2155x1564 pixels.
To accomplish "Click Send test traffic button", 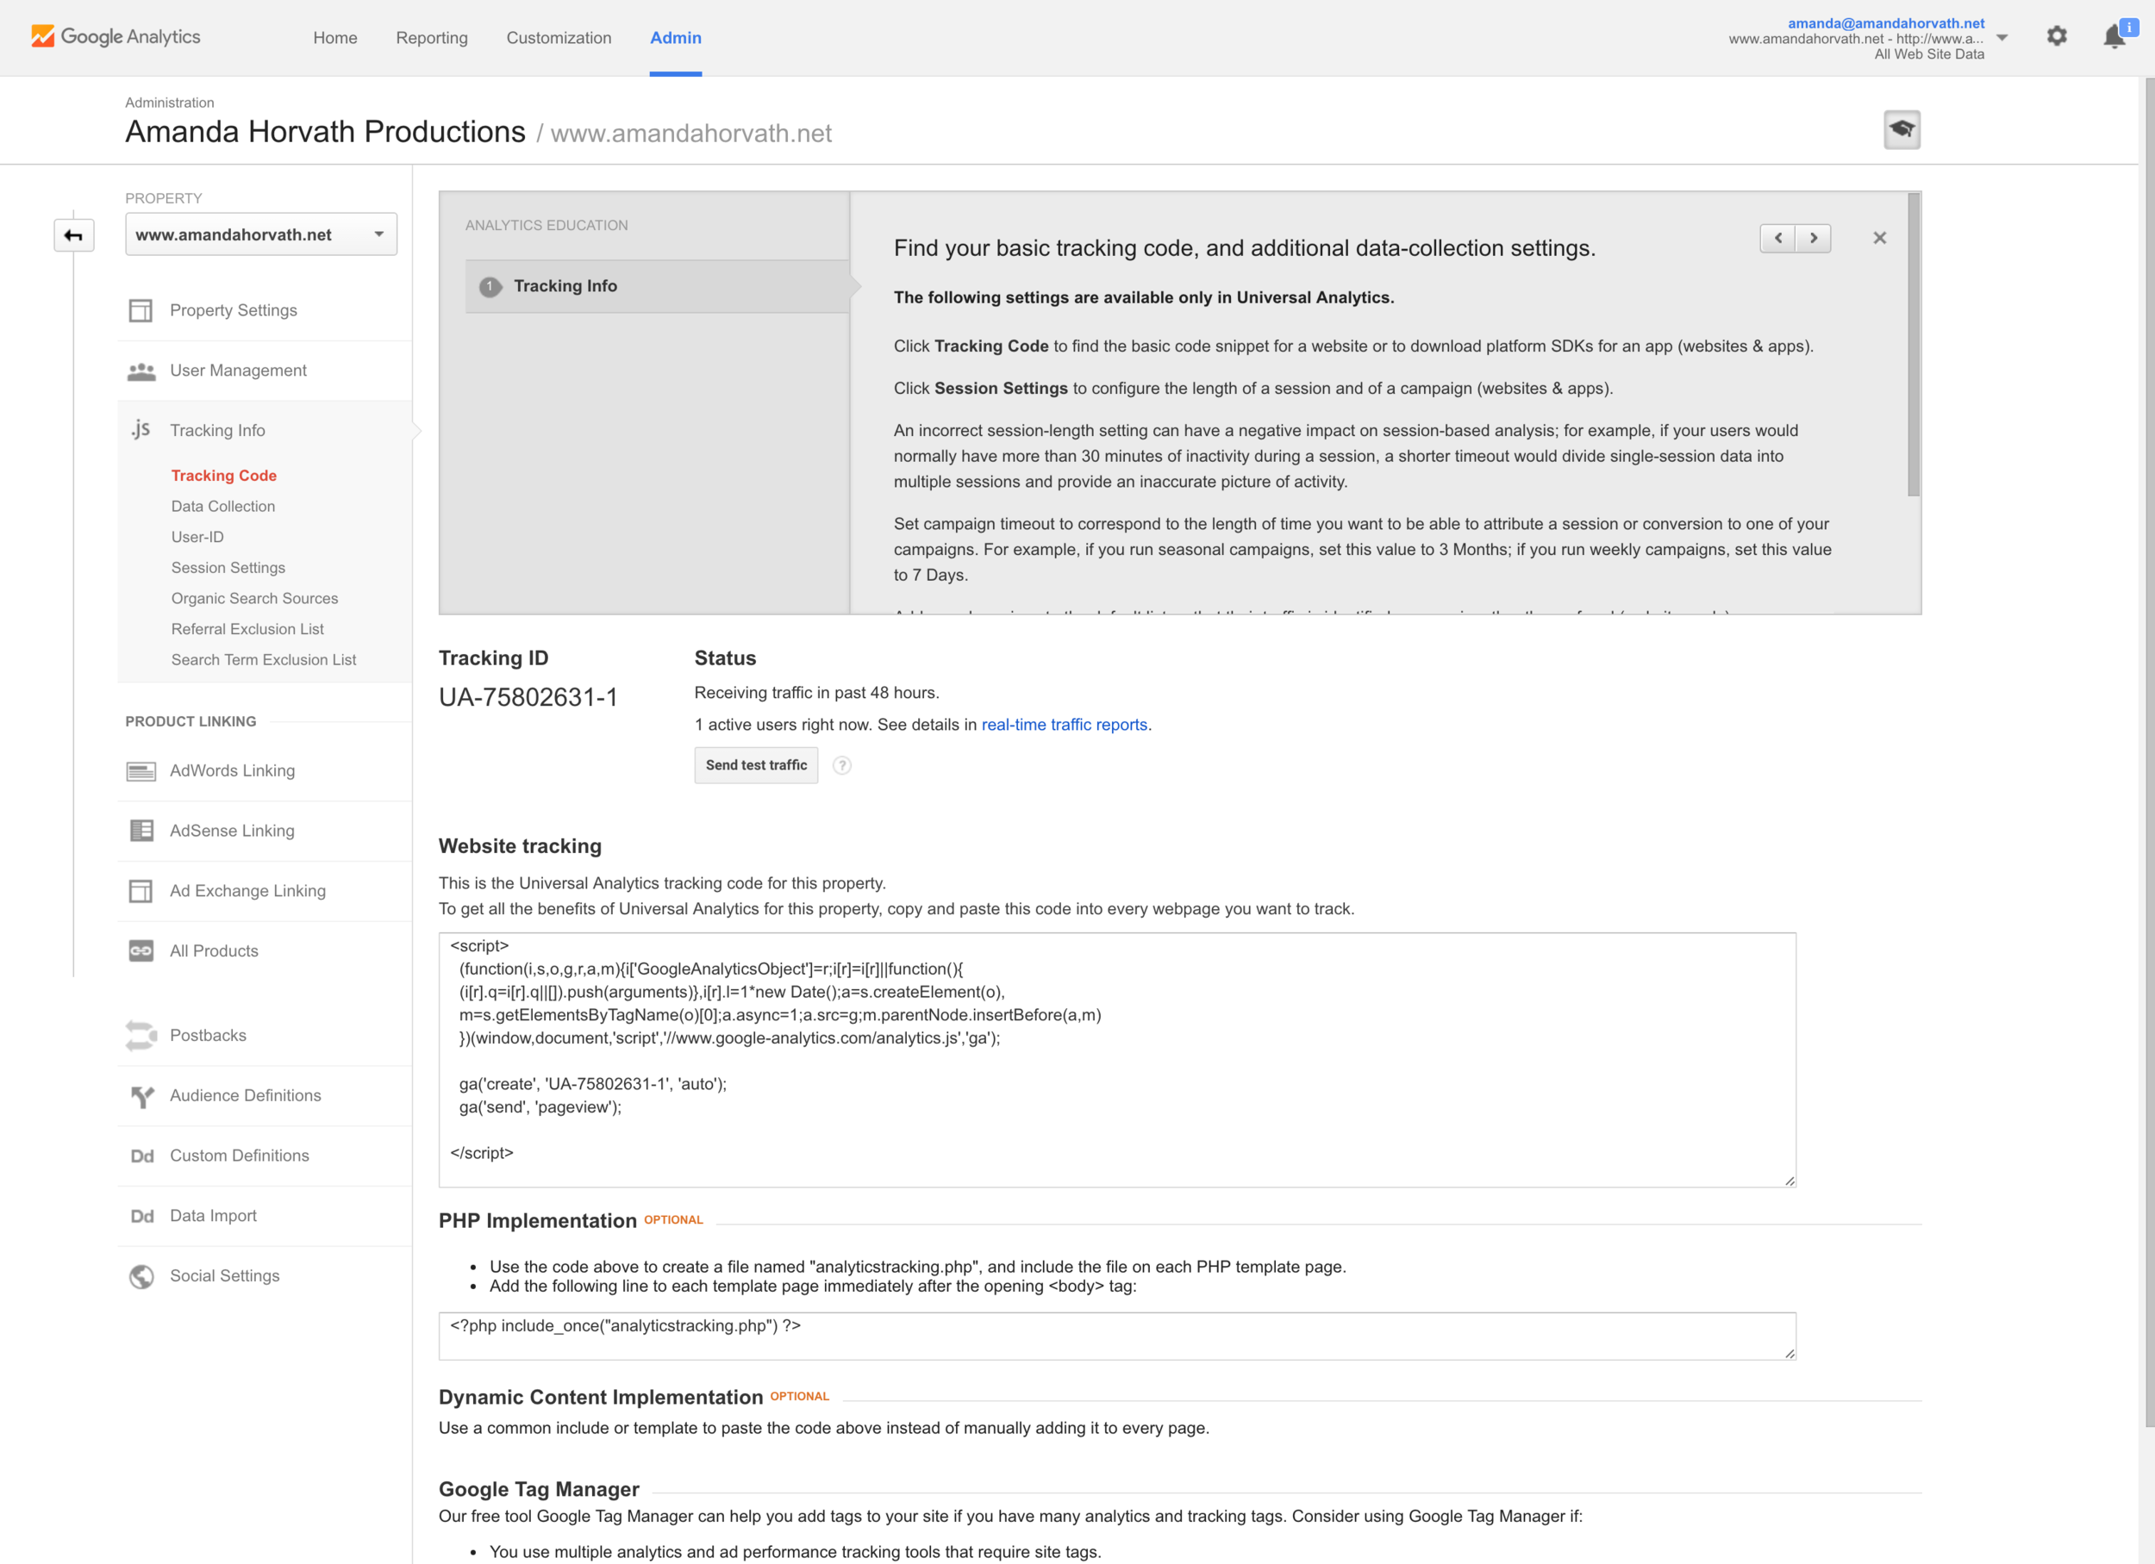I will tap(756, 765).
